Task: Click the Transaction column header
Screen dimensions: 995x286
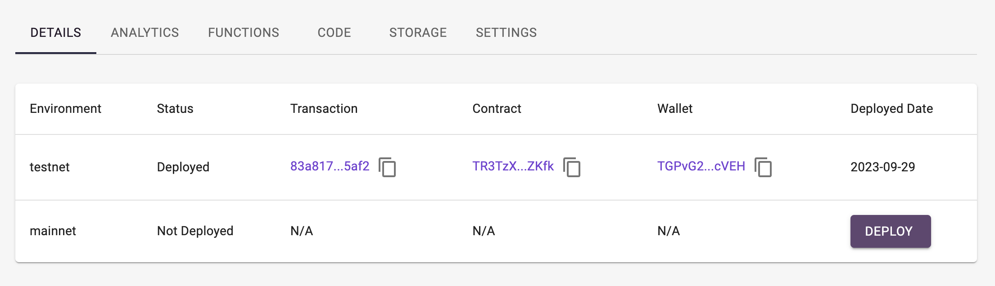Action: click(324, 109)
